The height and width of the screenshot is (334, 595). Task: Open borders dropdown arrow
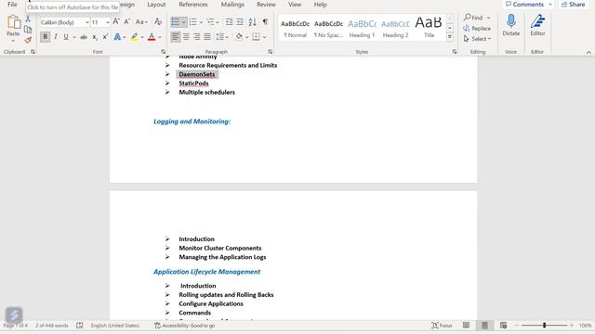pos(264,37)
